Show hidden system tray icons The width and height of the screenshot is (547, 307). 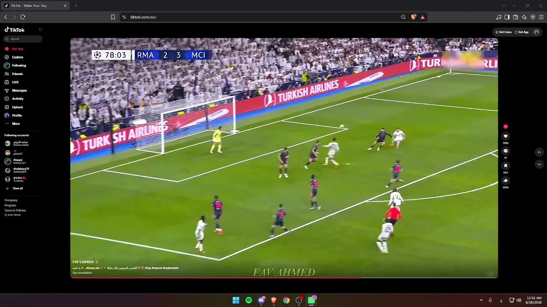tap(481, 300)
